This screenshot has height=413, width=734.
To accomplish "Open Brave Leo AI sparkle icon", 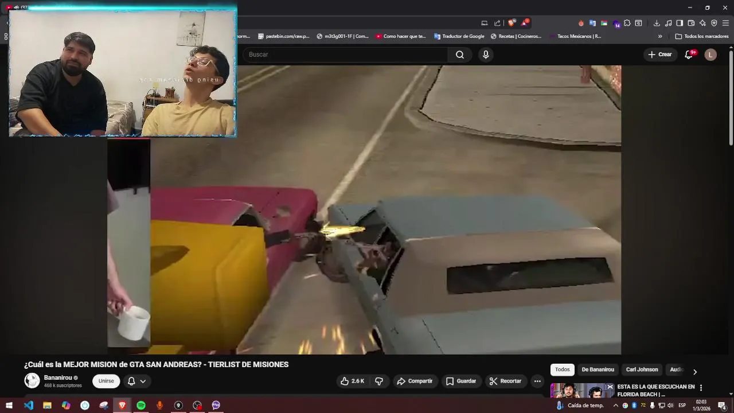I will pyautogui.click(x=702, y=23).
